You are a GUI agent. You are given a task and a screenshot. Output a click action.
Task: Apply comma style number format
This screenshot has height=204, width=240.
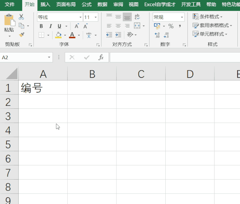click(x=180, y=26)
